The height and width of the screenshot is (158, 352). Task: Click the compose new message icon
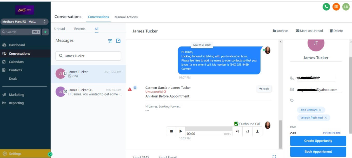(118, 41)
